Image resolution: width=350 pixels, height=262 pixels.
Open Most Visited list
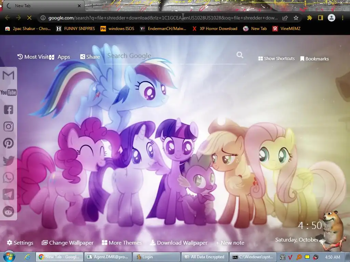(x=33, y=57)
